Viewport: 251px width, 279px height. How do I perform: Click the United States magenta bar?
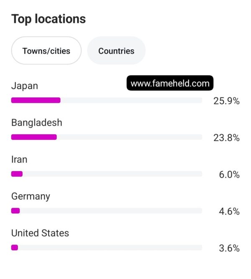coord(15,248)
